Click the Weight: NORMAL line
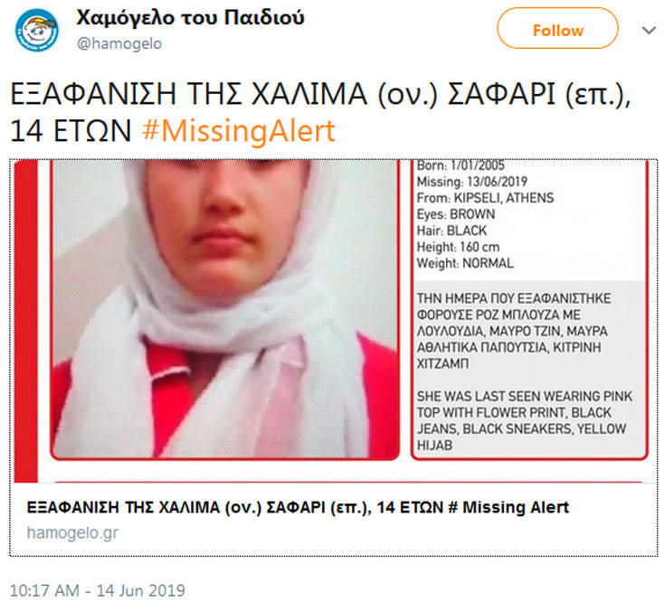Viewport: 665px width, 602px height. coord(465,263)
